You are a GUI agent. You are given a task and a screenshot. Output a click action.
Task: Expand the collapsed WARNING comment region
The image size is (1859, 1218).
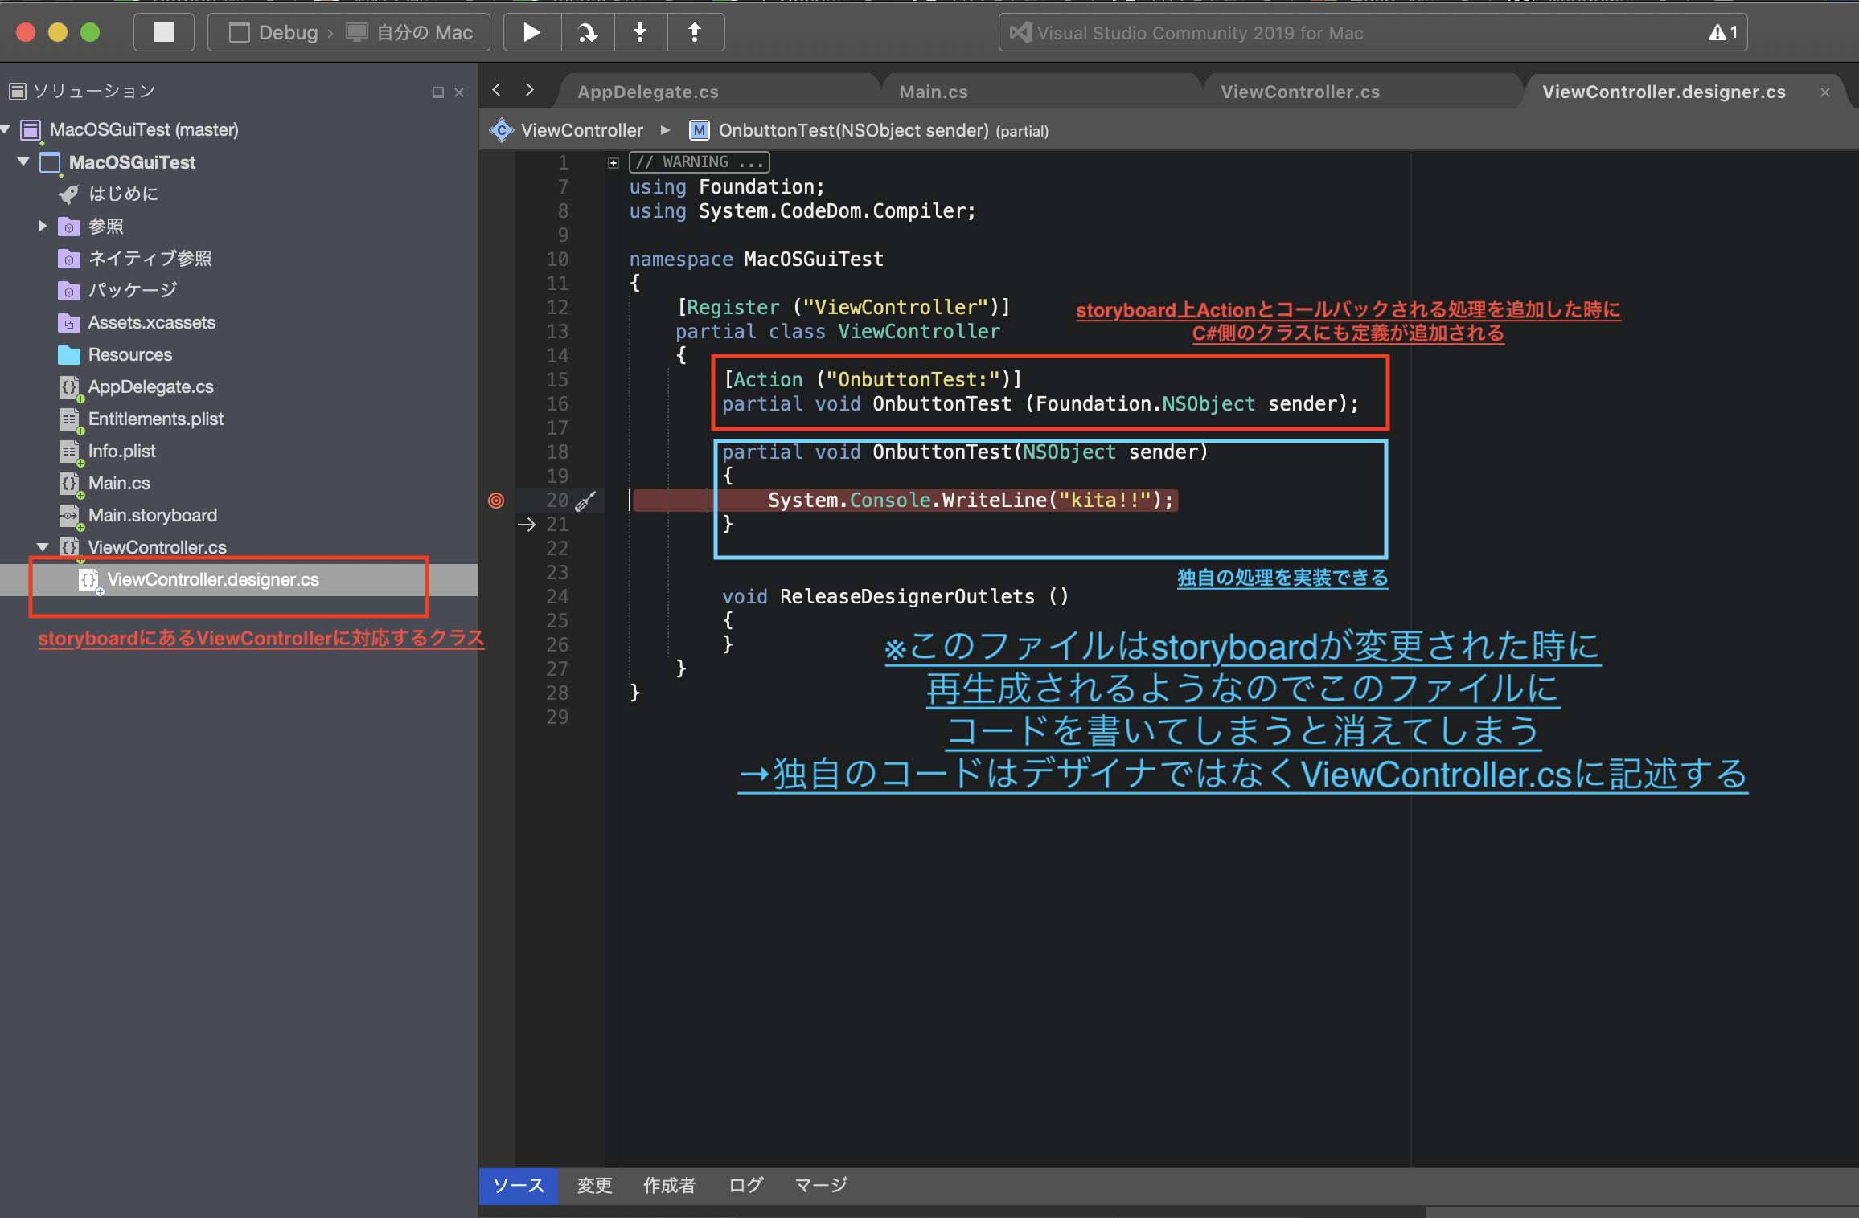pos(614,163)
